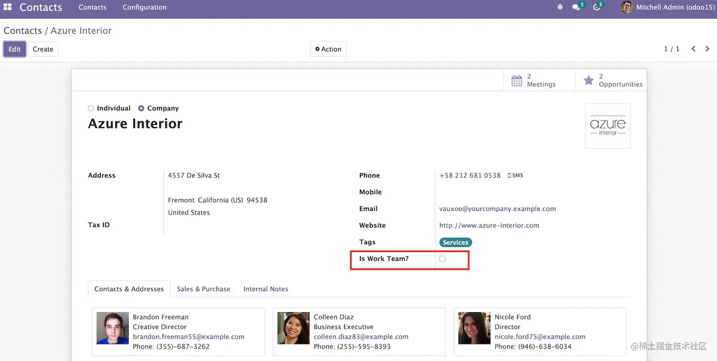Click the Business Executive job title
This screenshot has width=717, height=361.
pyautogui.click(x=344, y=327)
